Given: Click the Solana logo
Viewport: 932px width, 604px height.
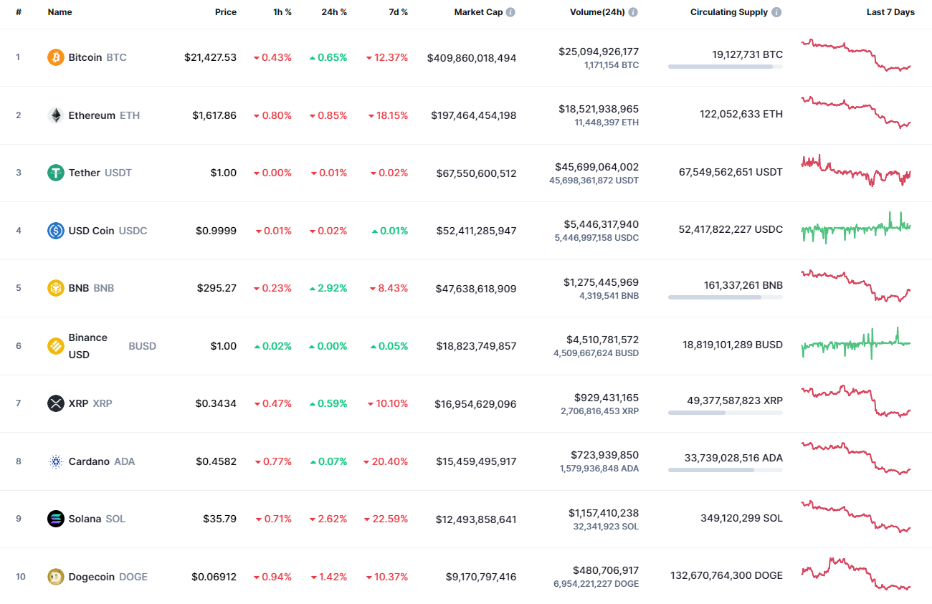Looking at the screenshot, I should (x=55, y=519).
